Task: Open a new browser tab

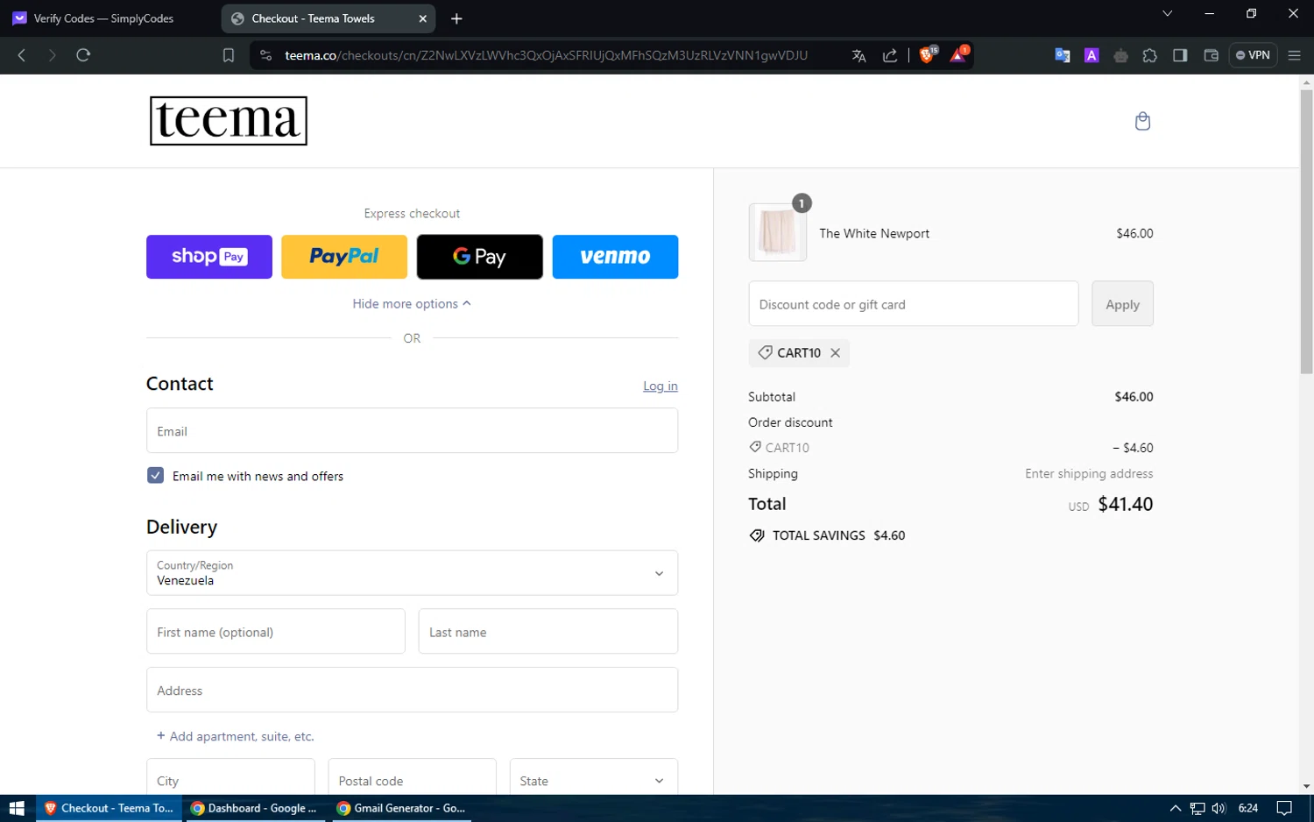Action: click(456, 18)
